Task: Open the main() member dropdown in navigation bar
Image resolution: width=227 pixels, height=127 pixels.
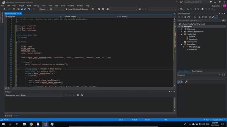Action: (x=146, y=17)
